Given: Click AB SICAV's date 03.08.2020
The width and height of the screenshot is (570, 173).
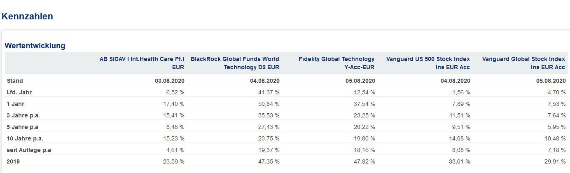Looking at the screenshot, I should tap(169, 81).
